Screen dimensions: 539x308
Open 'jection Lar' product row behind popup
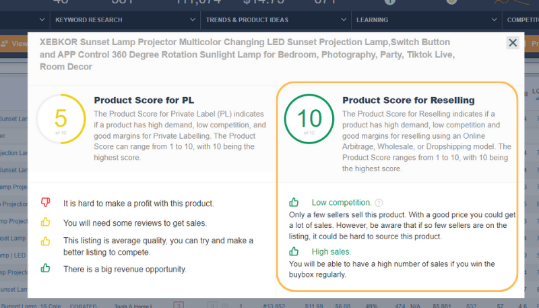(13, 153)
